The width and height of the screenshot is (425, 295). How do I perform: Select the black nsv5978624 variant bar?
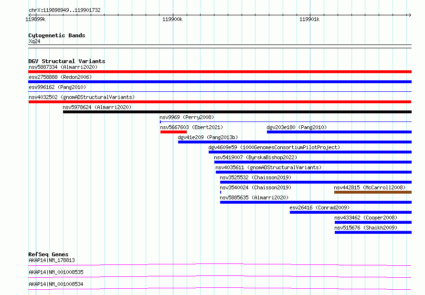click(x=237, y=112)
